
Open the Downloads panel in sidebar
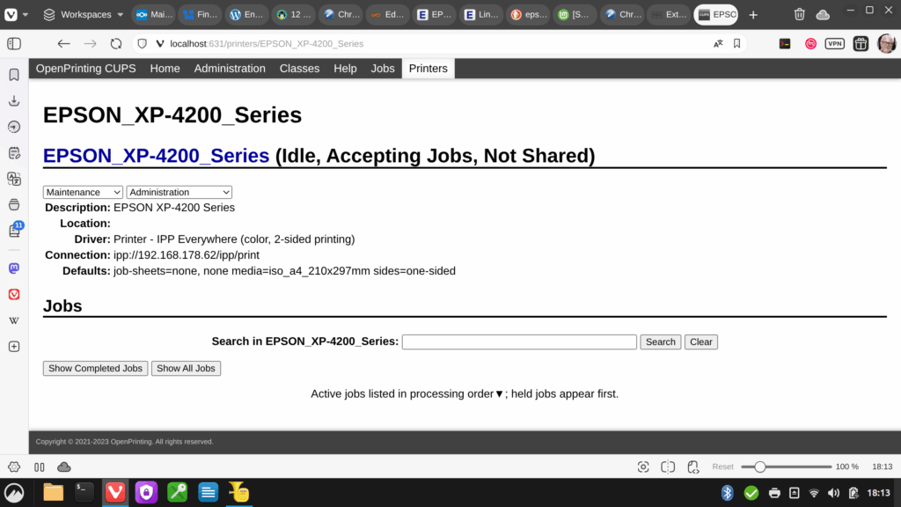point(14,100)
